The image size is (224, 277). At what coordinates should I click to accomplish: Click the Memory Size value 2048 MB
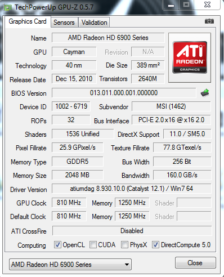78,175
